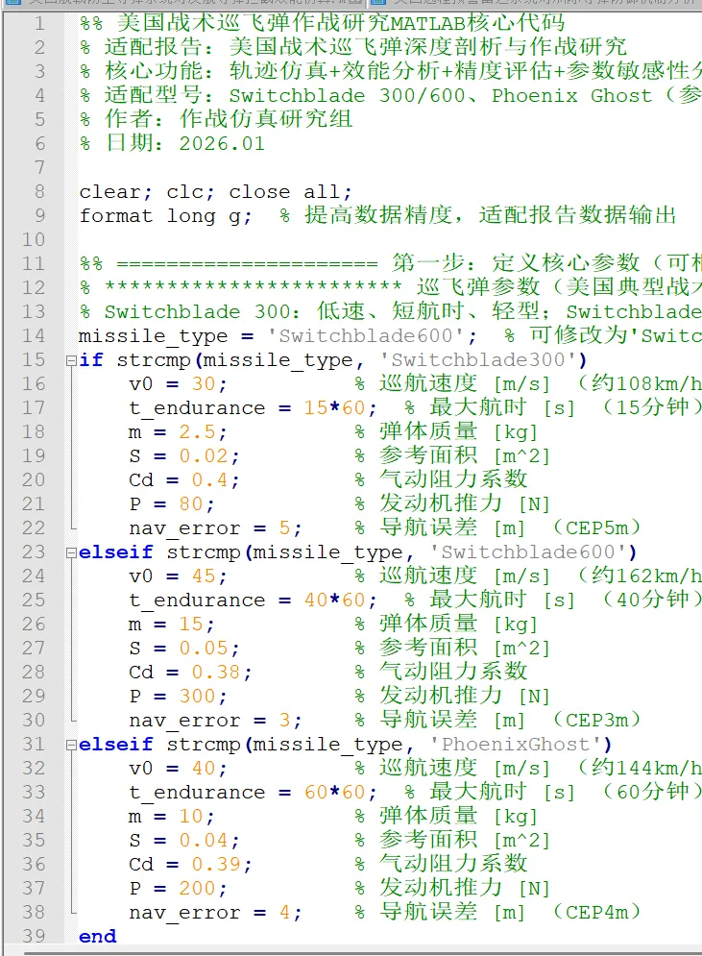Image resolution: width=702 pixels, height=956 pixels.
Task: Click 'P = 300;' thrust line
Action: [178, 697]
